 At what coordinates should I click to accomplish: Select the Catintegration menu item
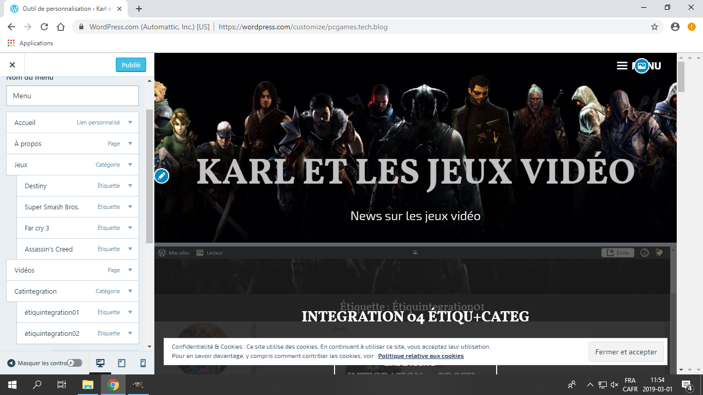(x=36, y=291)
